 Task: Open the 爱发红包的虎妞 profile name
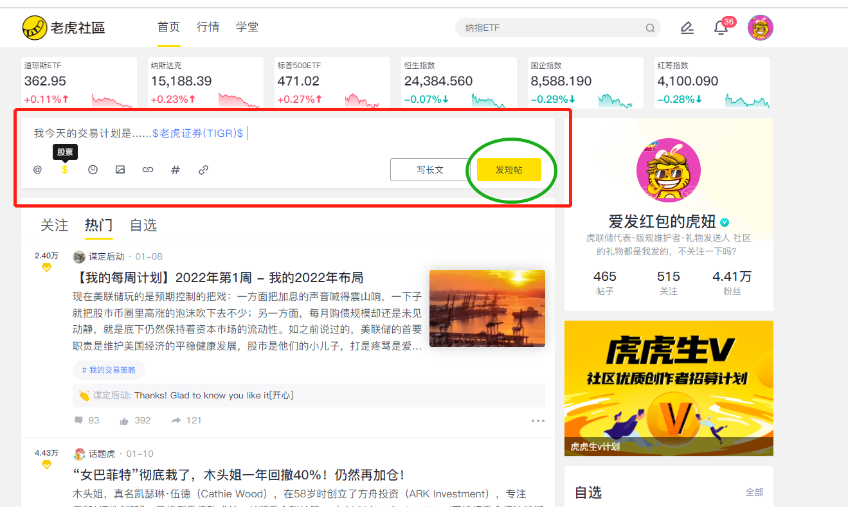(x=662, y=222)
